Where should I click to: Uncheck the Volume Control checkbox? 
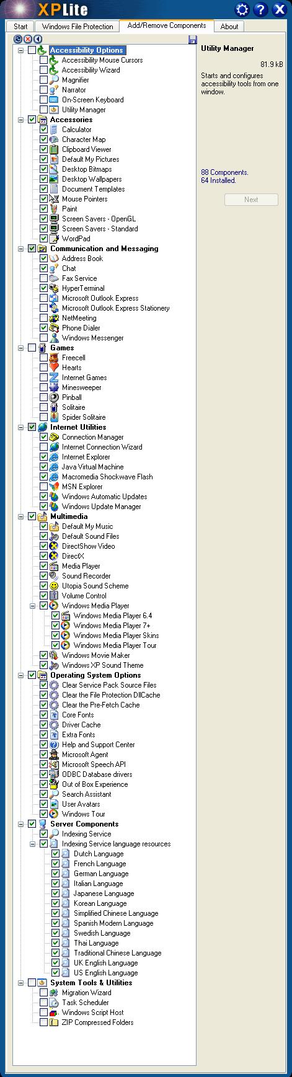point(43,596)
